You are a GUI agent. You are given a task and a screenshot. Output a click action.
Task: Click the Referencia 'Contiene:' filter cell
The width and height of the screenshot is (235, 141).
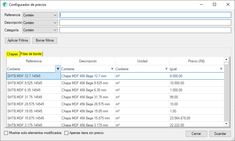tap(31, 69)
